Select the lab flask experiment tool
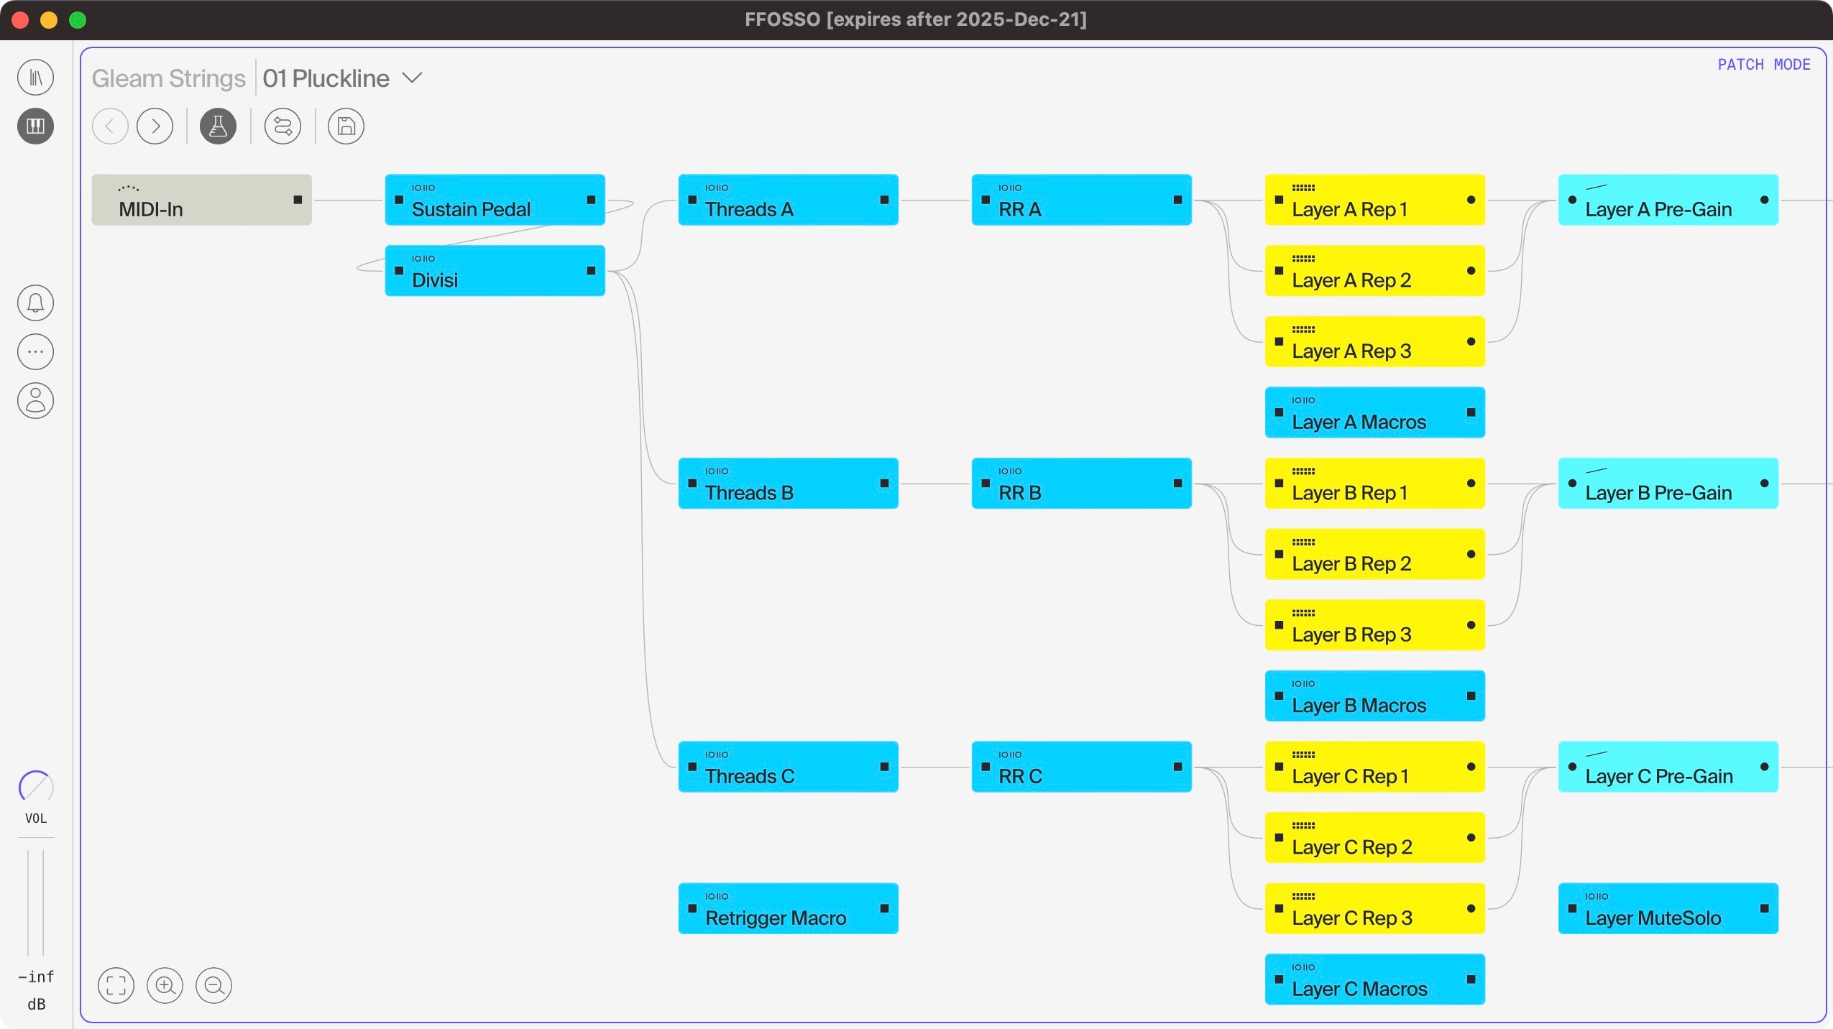The height and width of the screenshot is (1029, 1833). 217,126
